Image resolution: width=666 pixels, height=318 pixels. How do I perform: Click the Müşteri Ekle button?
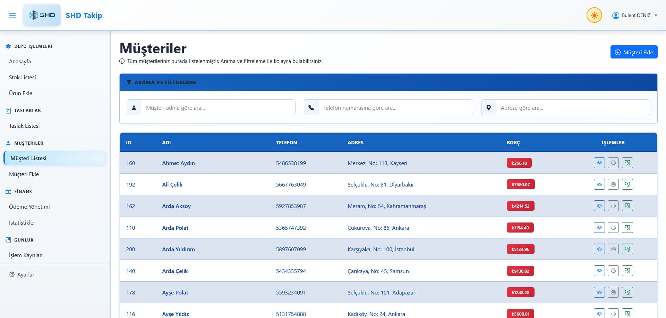click(633, 52)
